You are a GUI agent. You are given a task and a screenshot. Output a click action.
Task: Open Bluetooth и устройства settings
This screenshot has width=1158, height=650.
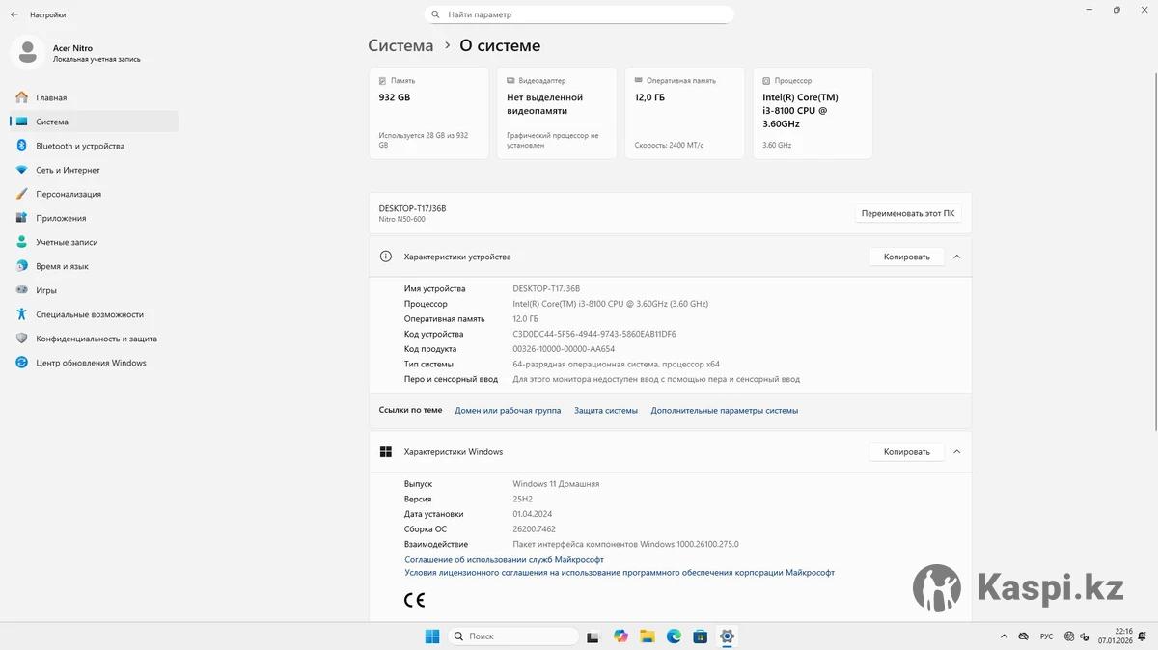tap(80, 146)
